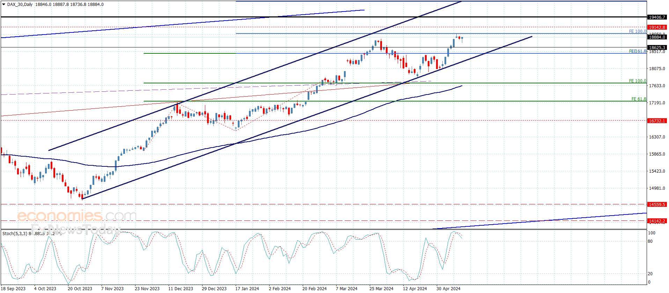Select stochastic level 80 on the scale
Viewport: 669px width, 293px height.
(x=650, y=241)
